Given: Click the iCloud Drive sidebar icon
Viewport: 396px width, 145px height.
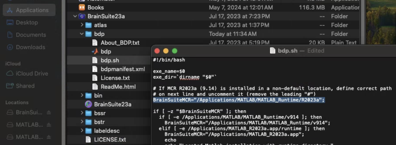Looking at the screenshot, I should [x=10, y=74].
